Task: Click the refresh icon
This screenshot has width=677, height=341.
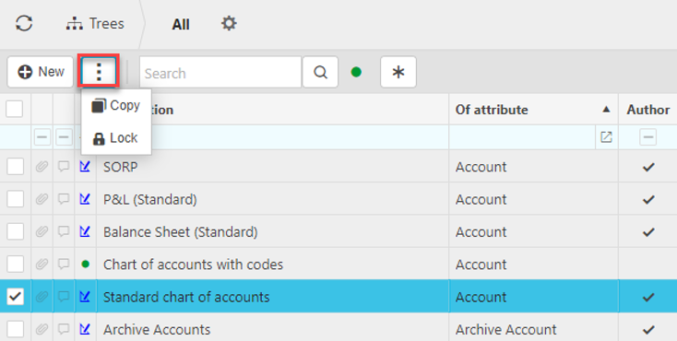Action: pos(24,23)
